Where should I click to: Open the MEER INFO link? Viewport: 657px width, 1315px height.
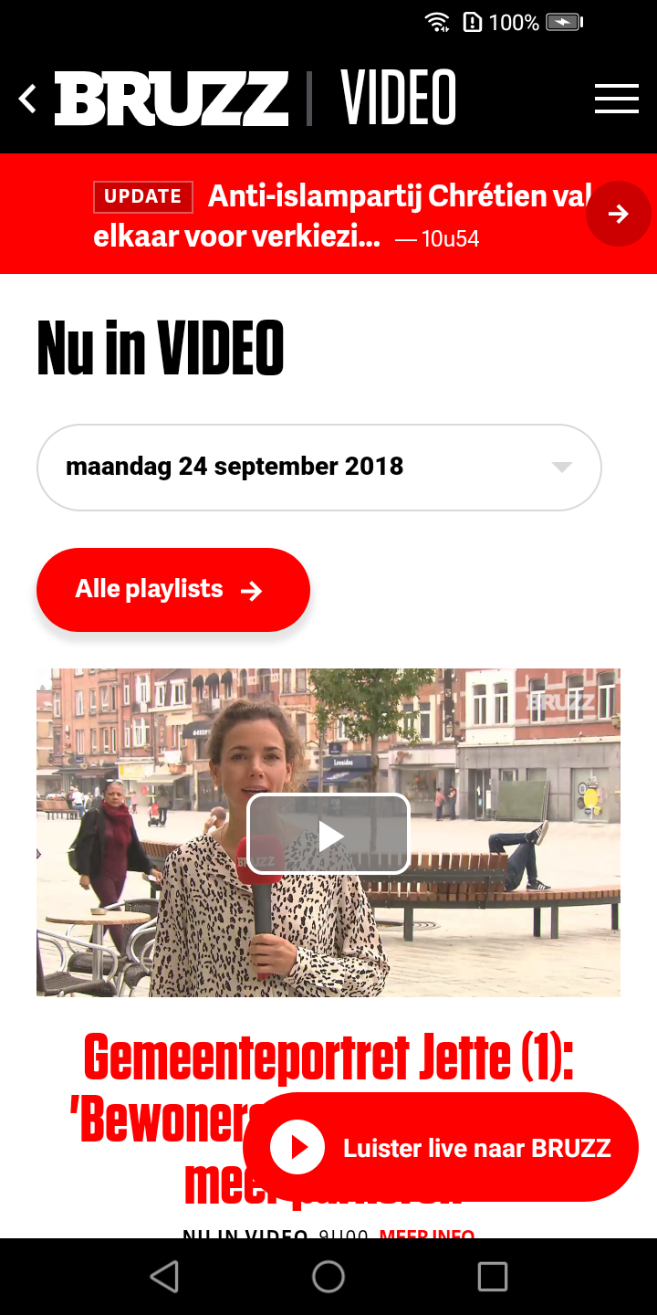(427, 1233)
